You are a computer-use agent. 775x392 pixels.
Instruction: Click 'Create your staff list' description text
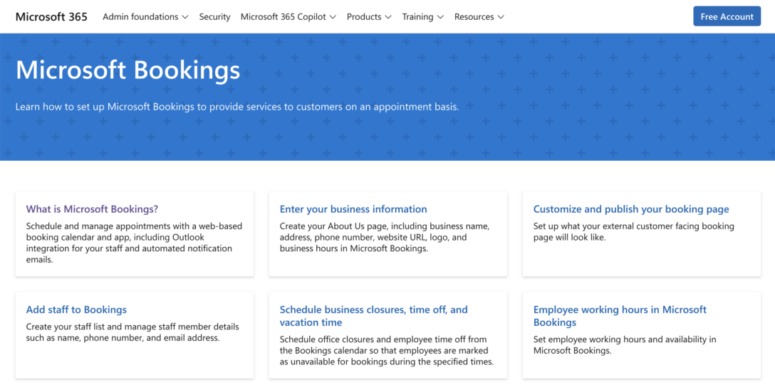tap(132, 332)
